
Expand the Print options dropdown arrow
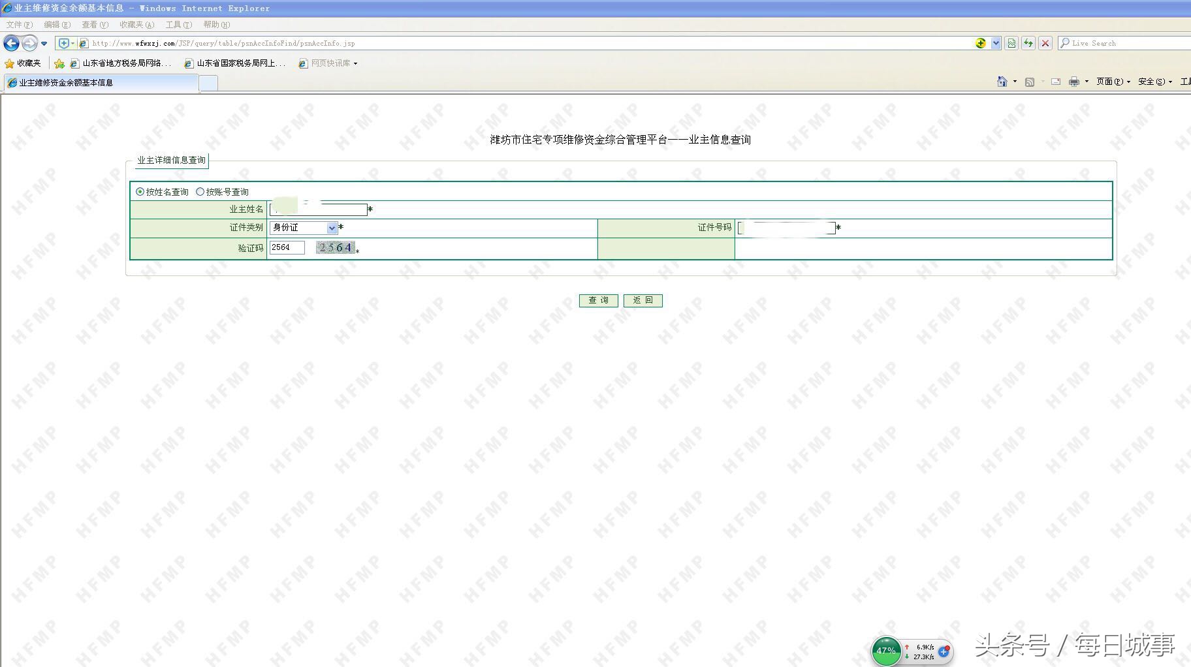[1087, 82]
